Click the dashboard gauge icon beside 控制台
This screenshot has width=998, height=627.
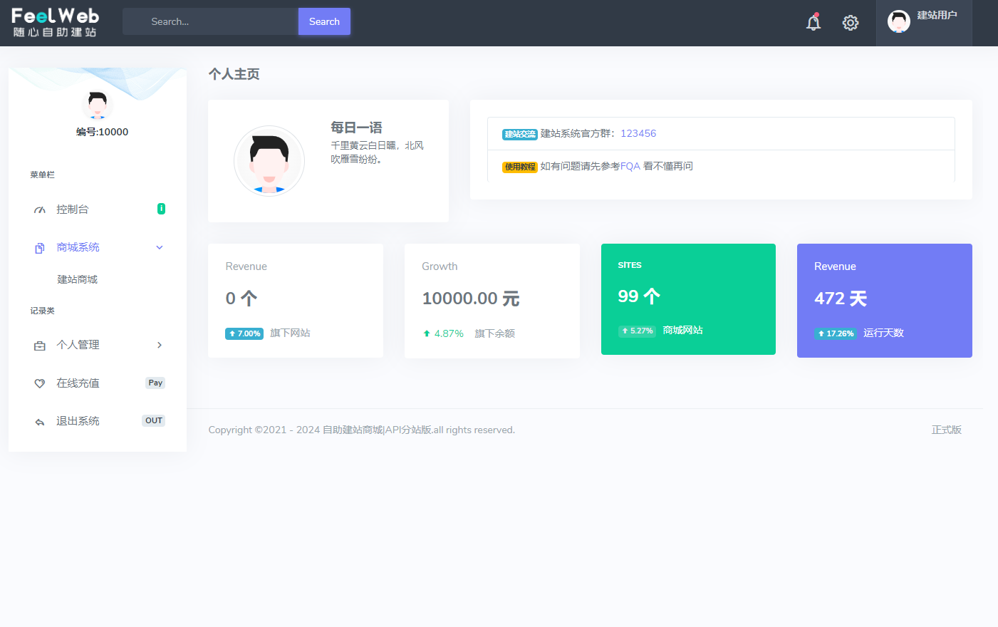pos(40,210)
